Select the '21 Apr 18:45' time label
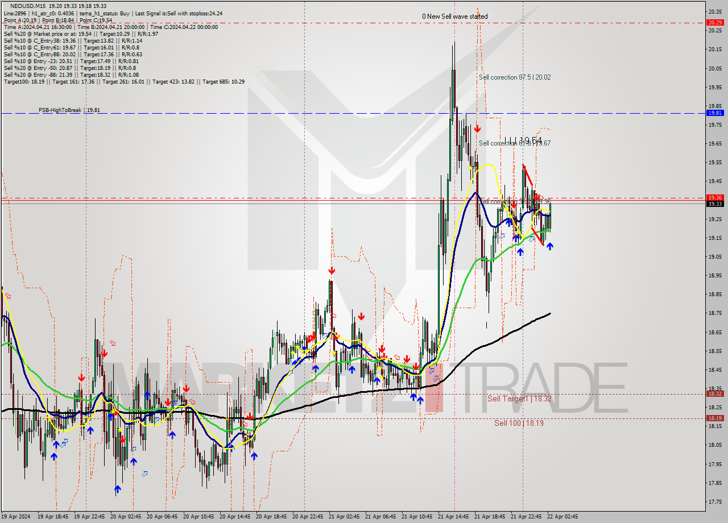Image resolution: width=728 pixels, height=523 pixels. tap(490, 517)
